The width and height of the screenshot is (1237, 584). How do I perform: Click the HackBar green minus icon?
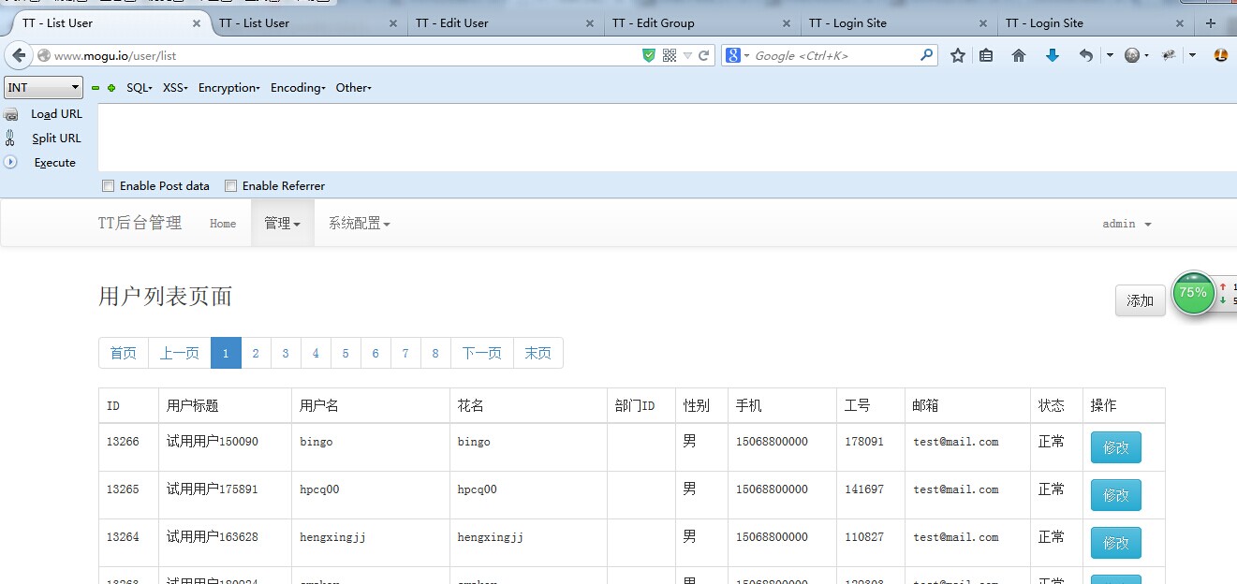point(96,88)
